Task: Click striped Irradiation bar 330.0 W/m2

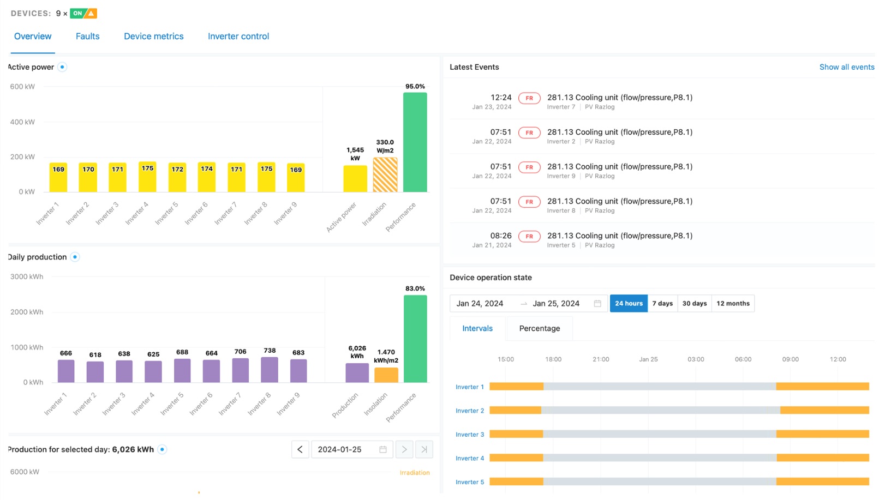Action: (385, 174)
